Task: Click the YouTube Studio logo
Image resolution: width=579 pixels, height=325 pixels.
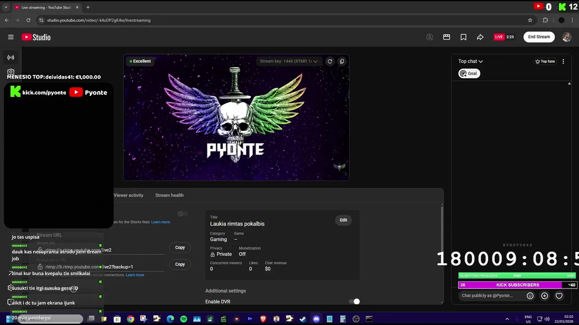Action: (x=36, y=37)
